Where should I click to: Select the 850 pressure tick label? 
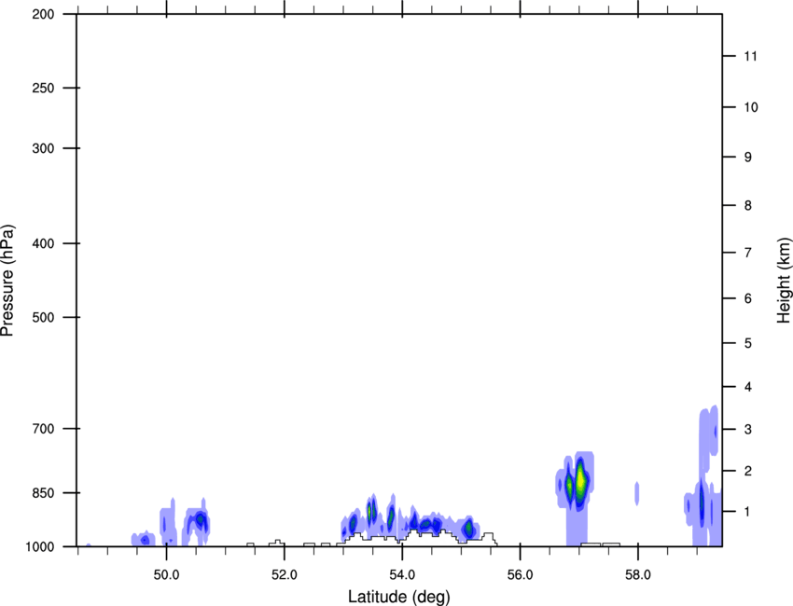43,492
